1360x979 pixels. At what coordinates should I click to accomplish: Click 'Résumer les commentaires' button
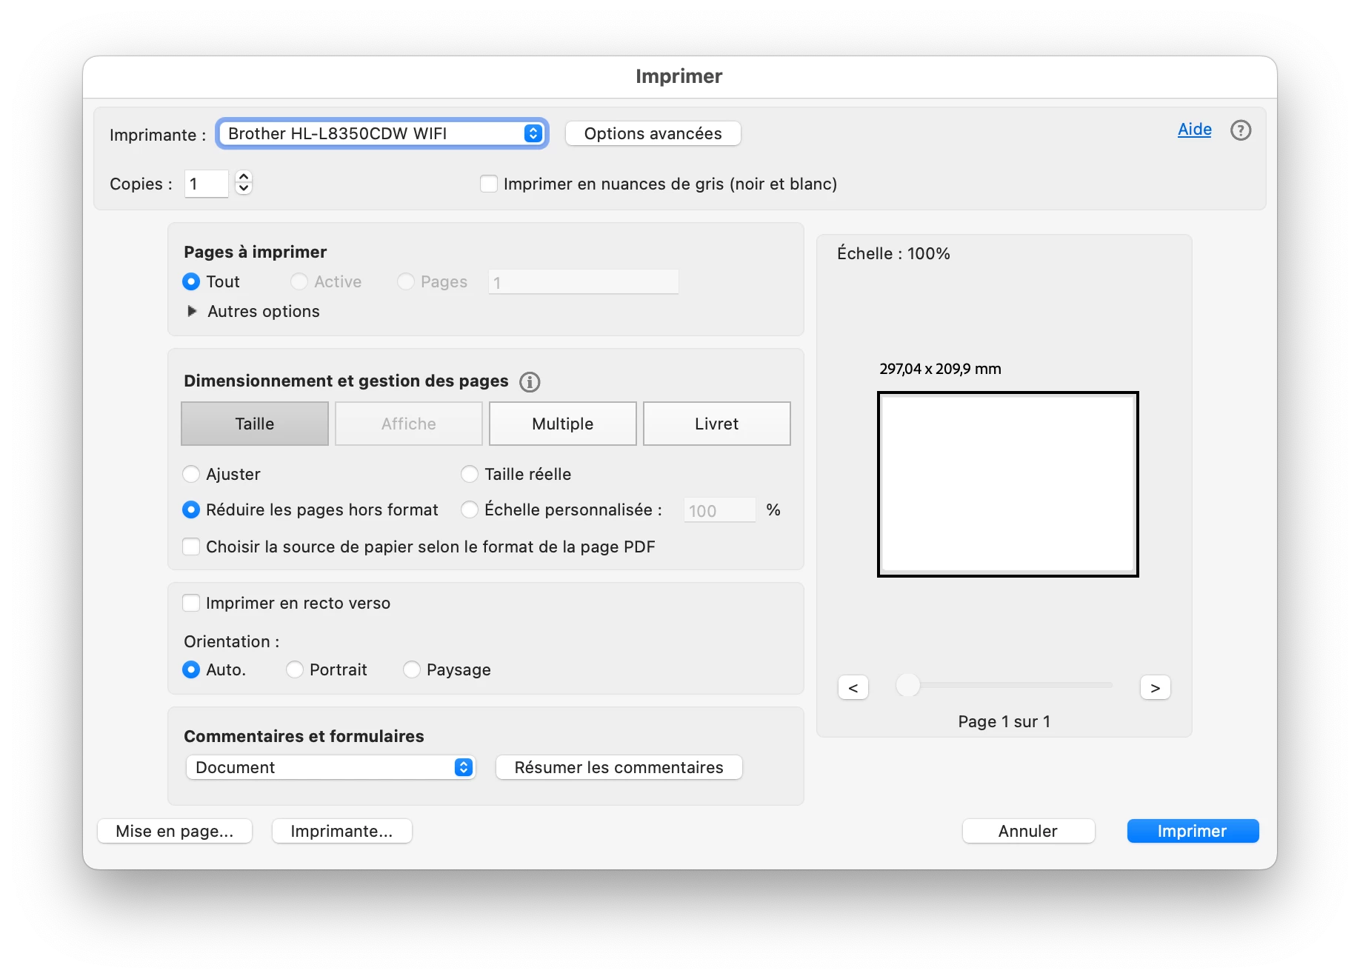619,767
